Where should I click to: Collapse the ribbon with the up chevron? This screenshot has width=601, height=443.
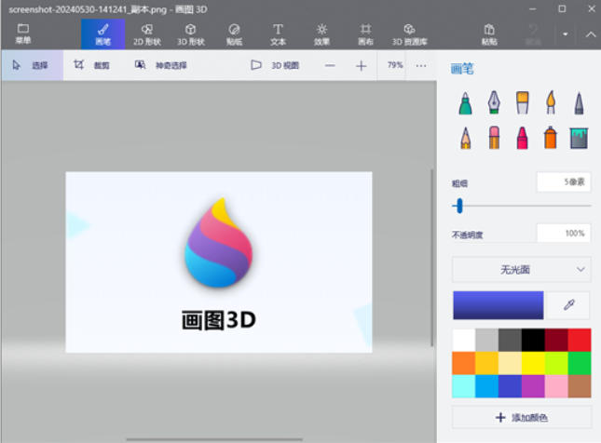(x=591, y=34)
